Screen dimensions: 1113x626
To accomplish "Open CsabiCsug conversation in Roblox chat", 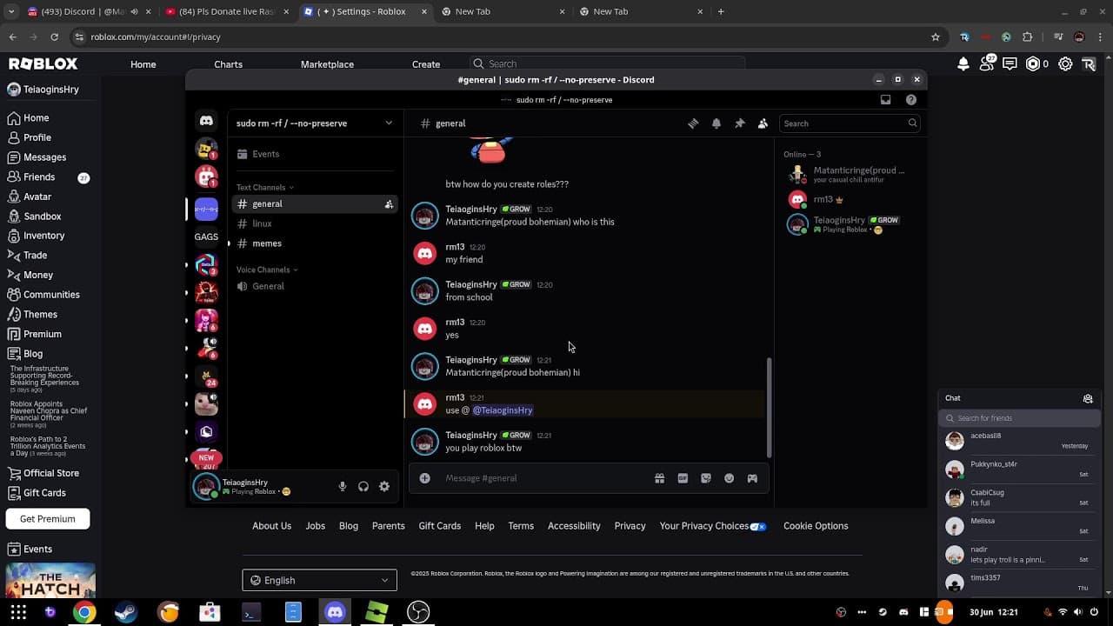I will pyautogui.click(x=1020, y=498).
